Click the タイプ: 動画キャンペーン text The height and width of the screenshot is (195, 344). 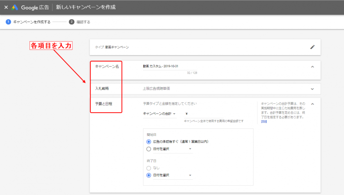(112, 47)
